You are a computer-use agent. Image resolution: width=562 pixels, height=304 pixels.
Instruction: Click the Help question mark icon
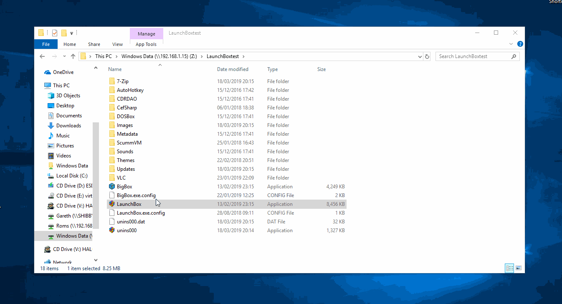(520, 44)
